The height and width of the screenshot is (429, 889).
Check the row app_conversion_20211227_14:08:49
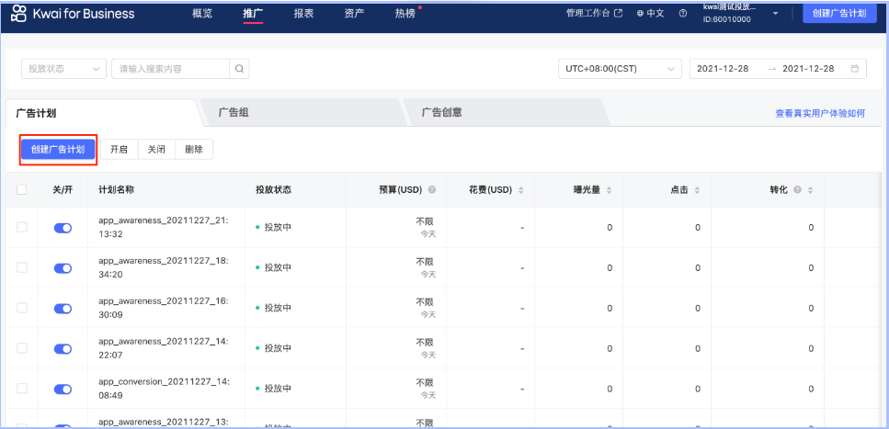point(21,389)
